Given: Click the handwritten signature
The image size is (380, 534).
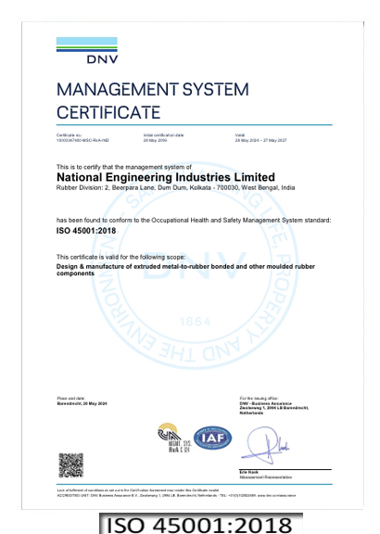Looking at the screenshot, I should click(x=265, y=445).
